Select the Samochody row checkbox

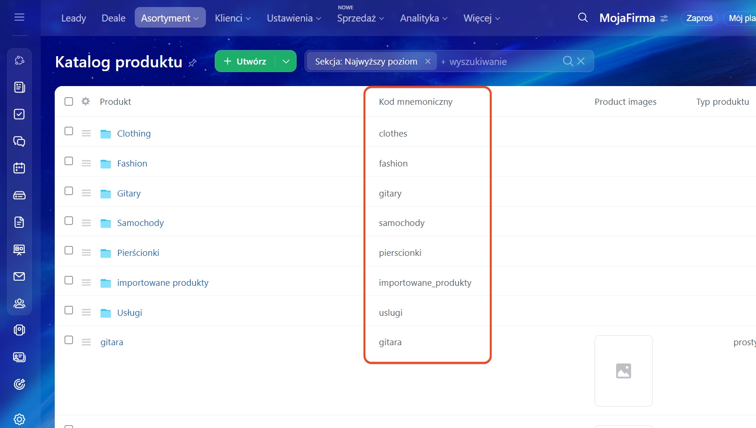coord(69,221)
